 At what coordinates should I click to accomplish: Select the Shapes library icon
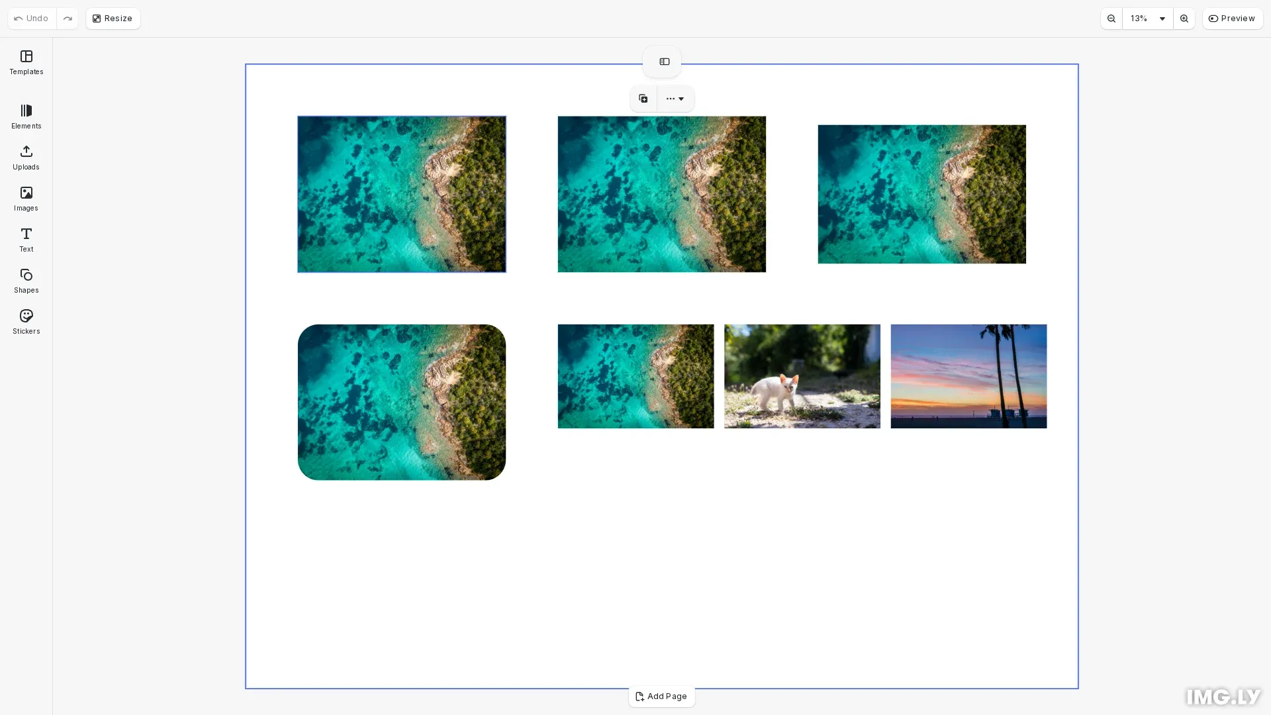[x=26, y=281]
